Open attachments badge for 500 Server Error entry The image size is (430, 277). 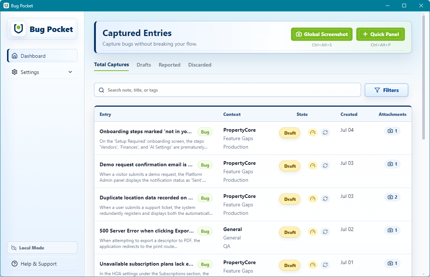click(x=392, y=230)
